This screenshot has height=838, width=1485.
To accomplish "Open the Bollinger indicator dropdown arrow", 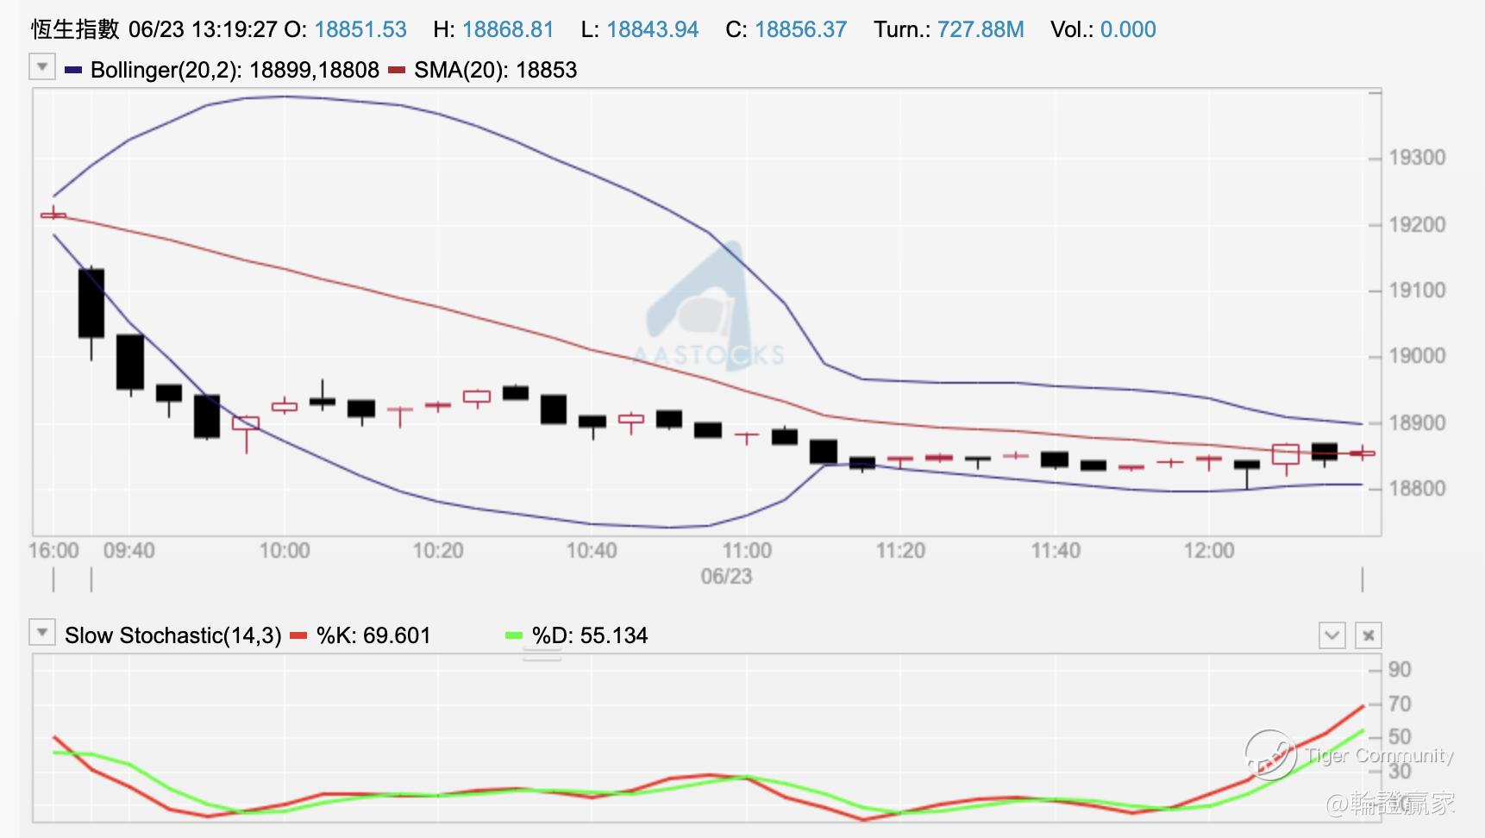I will coord(42,67).
